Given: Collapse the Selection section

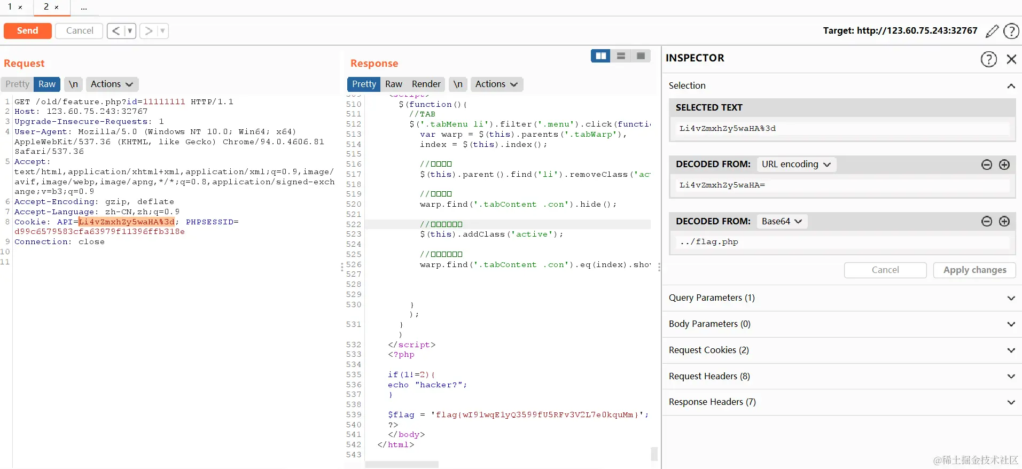Looking at the screenshot, I should (1011, 86).
